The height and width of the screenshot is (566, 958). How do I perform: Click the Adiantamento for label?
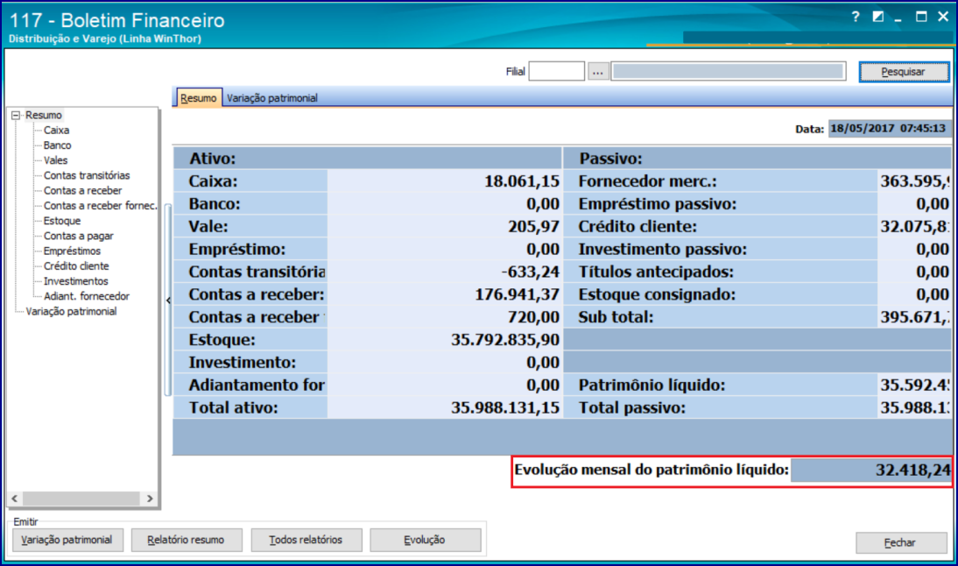[257, 386]
